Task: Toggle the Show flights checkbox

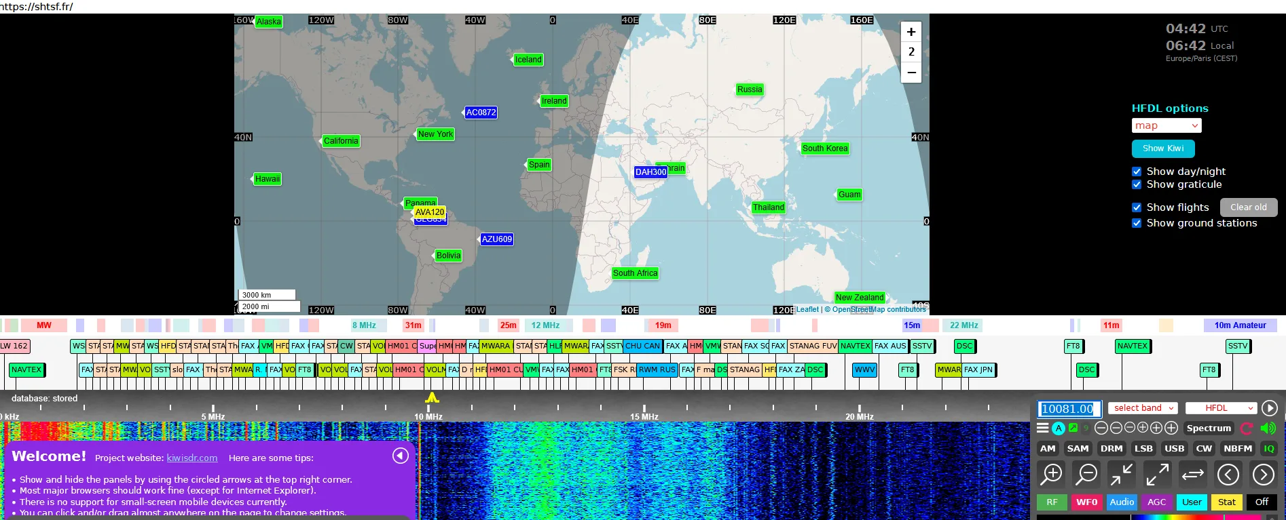Action: click(x=1137, y=207)
